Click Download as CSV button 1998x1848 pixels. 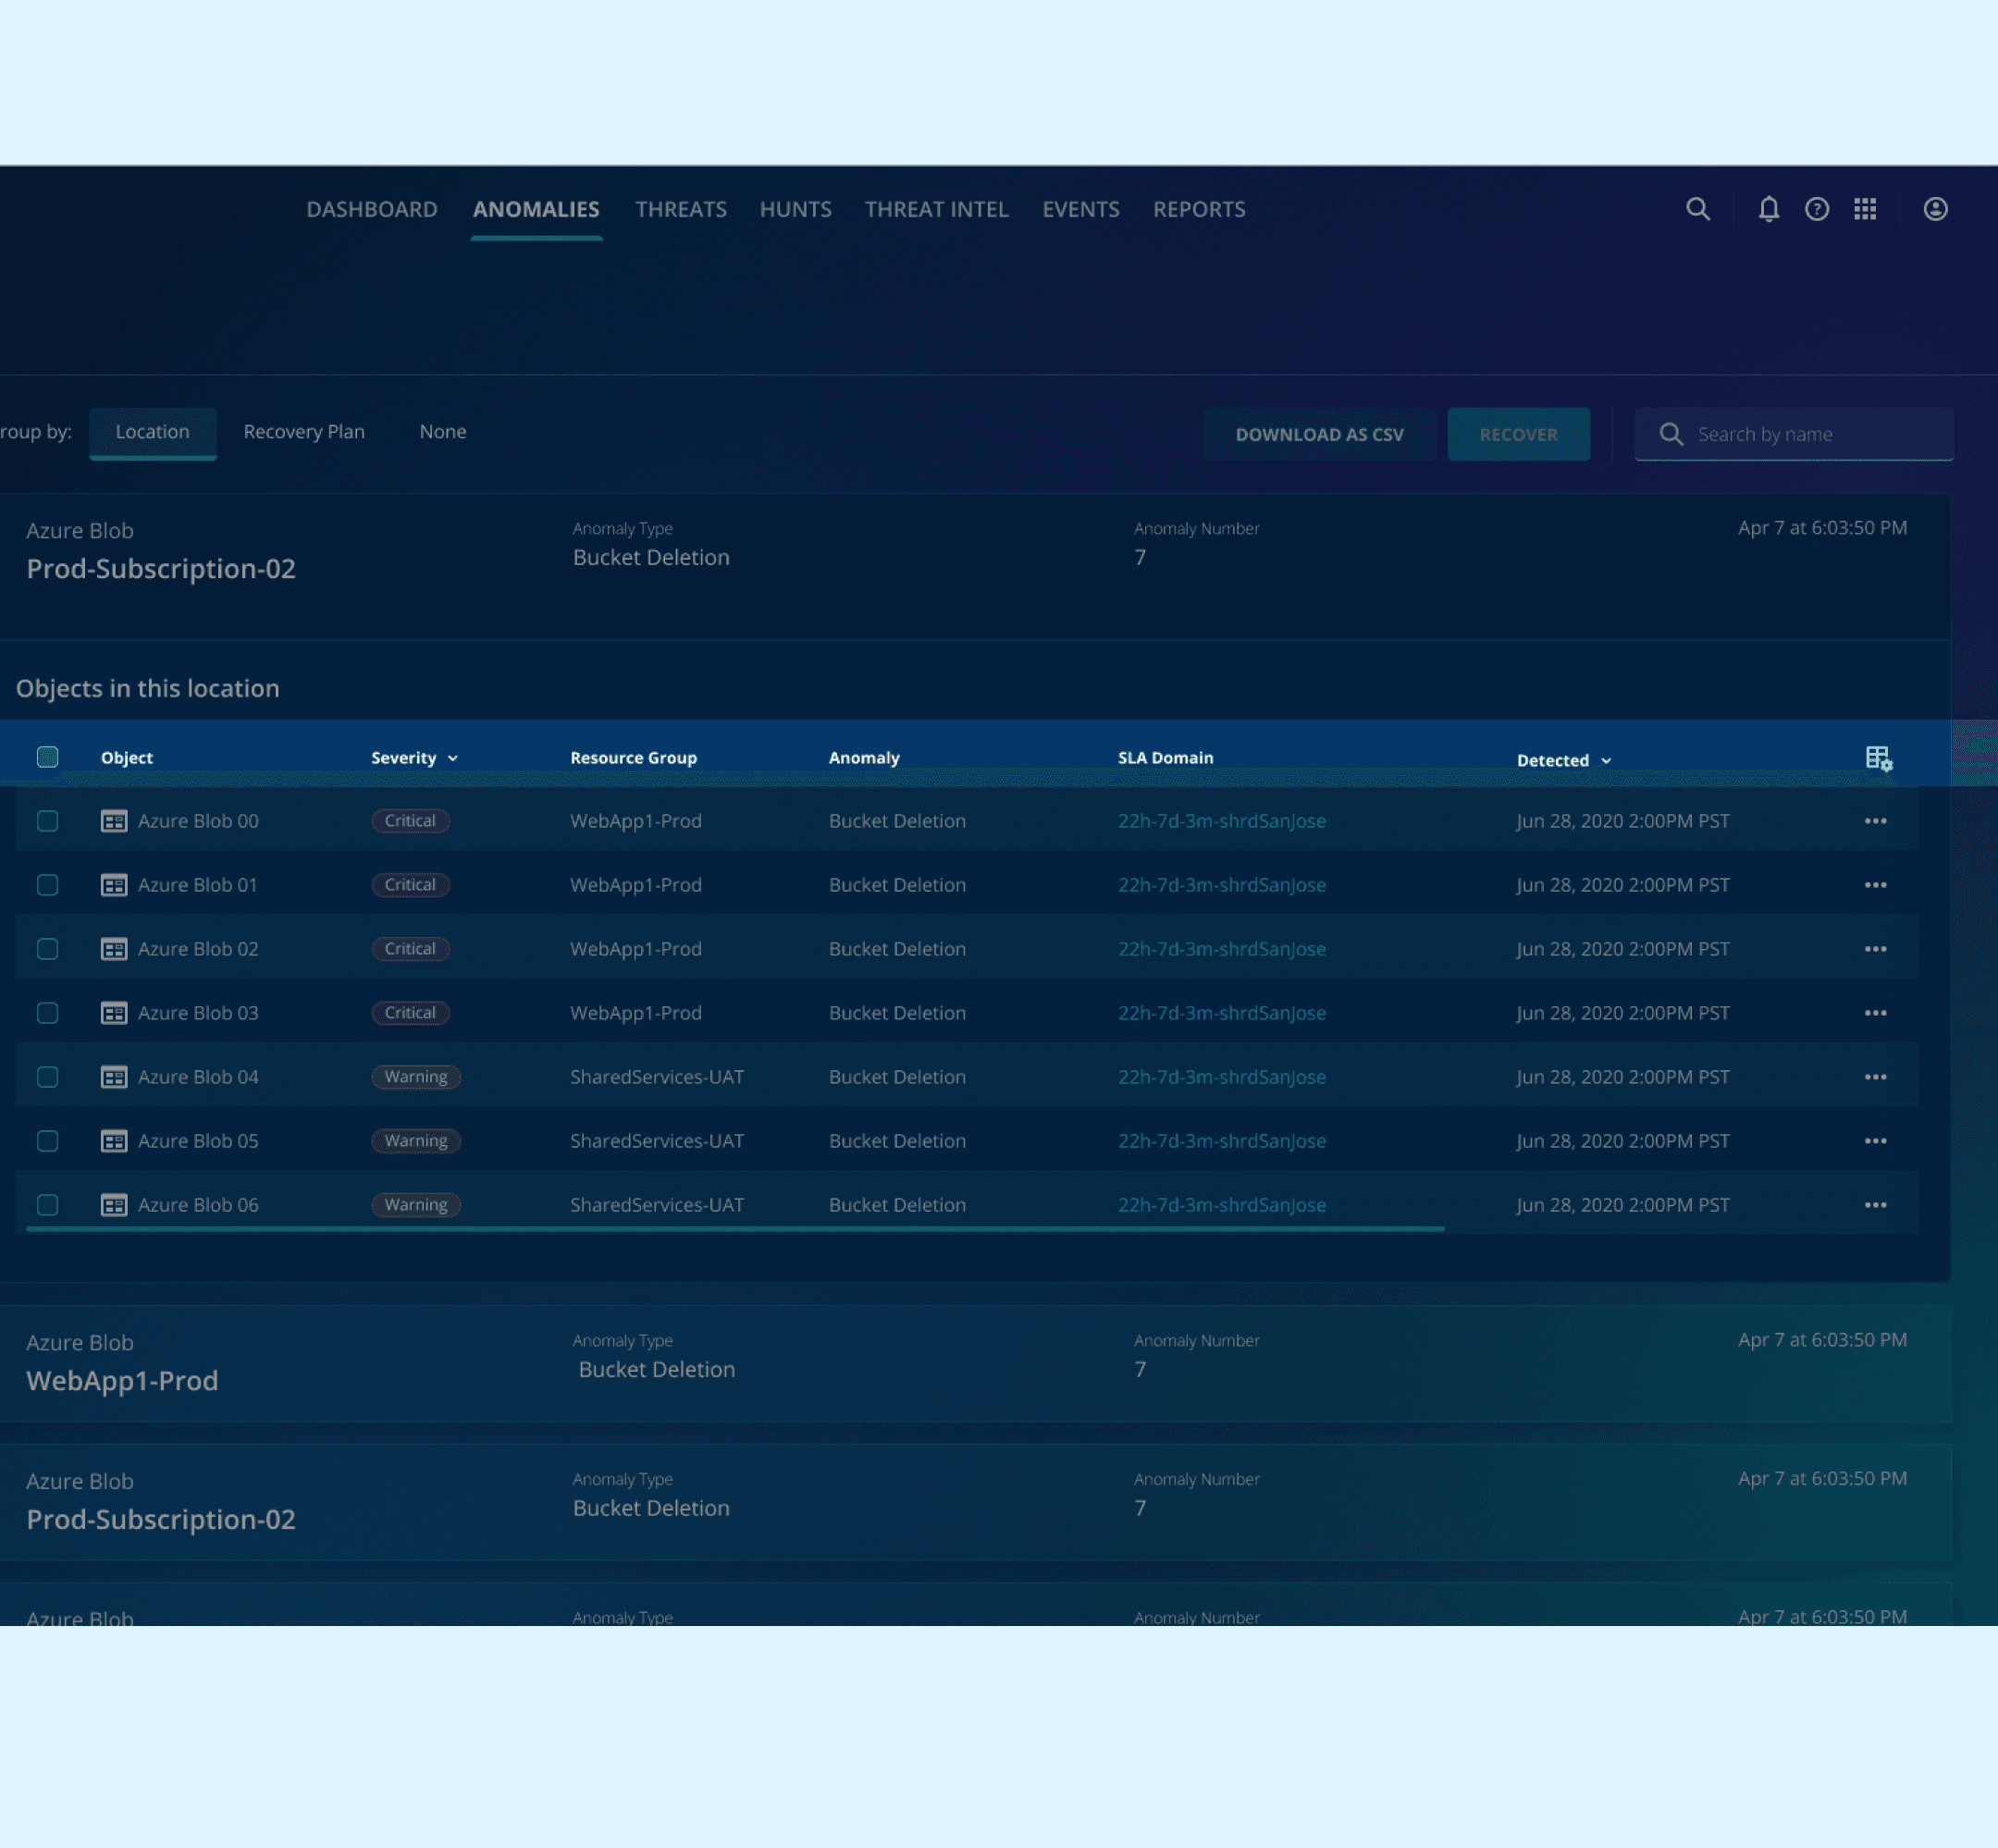(x=1319, y=434)
